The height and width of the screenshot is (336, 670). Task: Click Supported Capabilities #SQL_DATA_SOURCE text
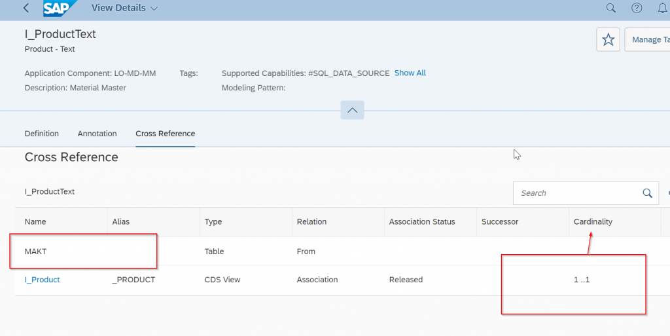306,73
